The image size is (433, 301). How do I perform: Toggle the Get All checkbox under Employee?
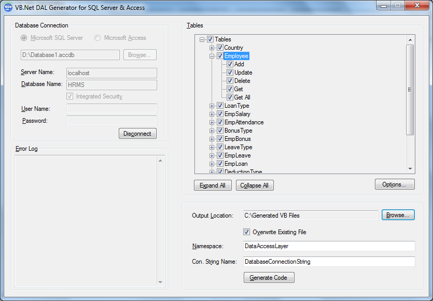[x=229, y=97]
